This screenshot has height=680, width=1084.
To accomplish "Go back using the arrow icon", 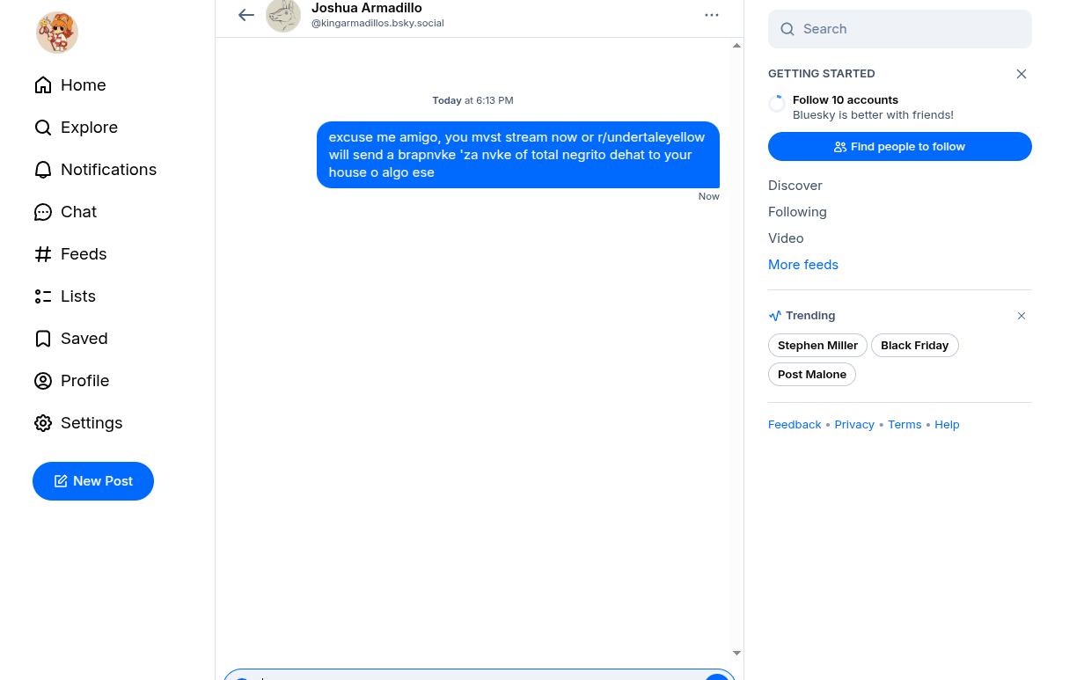I will pos(246,15).
